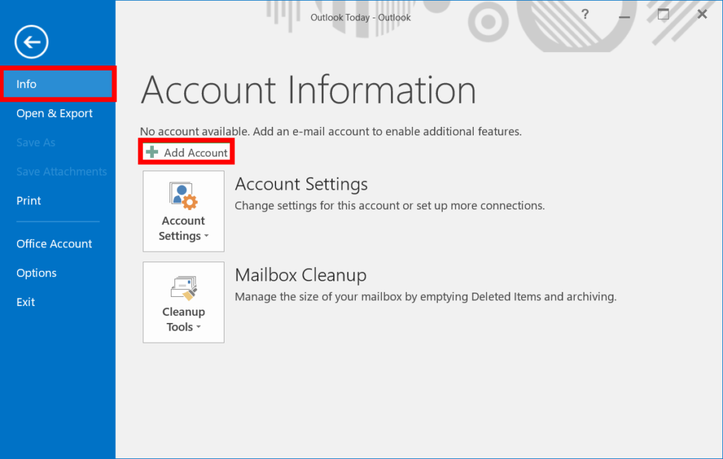The image size is (723, 459).
Task: Expand the Account Settings dropdown button
Action: click(x=184, y=212)
